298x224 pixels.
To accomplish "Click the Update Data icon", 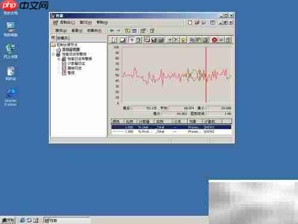I will [x=221, y=40].
